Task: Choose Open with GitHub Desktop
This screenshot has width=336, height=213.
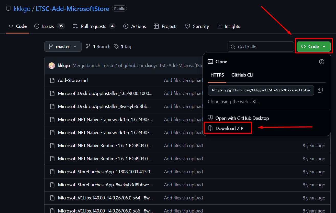Action: [242, 118]
